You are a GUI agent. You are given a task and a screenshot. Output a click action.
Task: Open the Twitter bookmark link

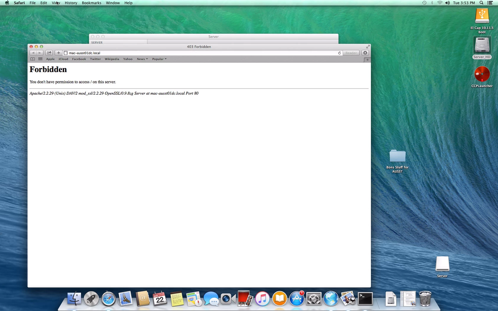coord(95,59)
